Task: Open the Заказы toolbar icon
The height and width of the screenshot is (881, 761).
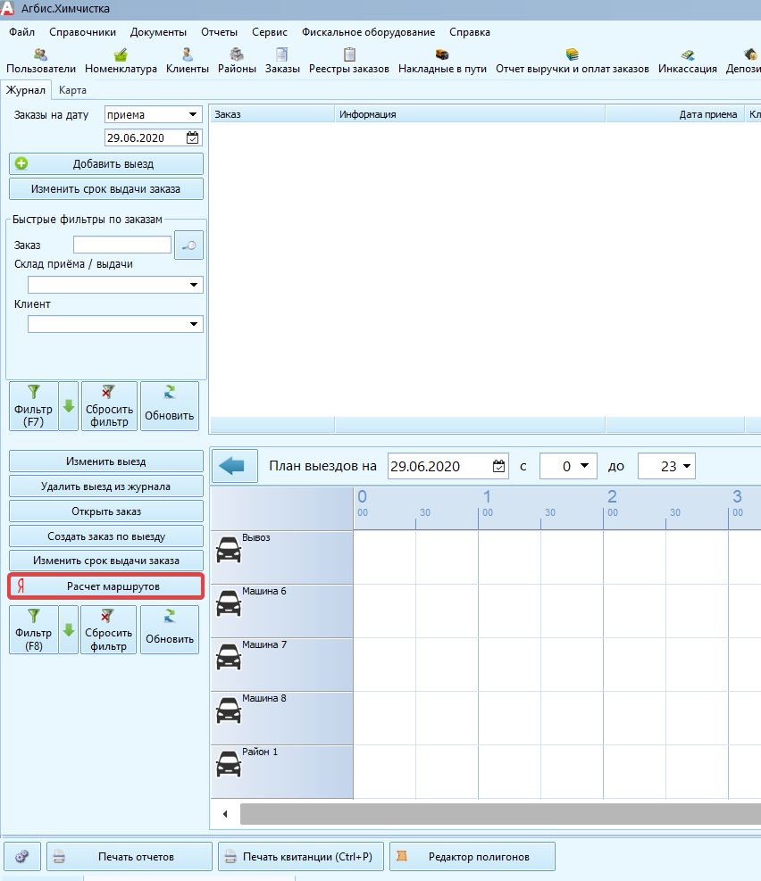Action: pyautogui.click(x=282, y=62)
